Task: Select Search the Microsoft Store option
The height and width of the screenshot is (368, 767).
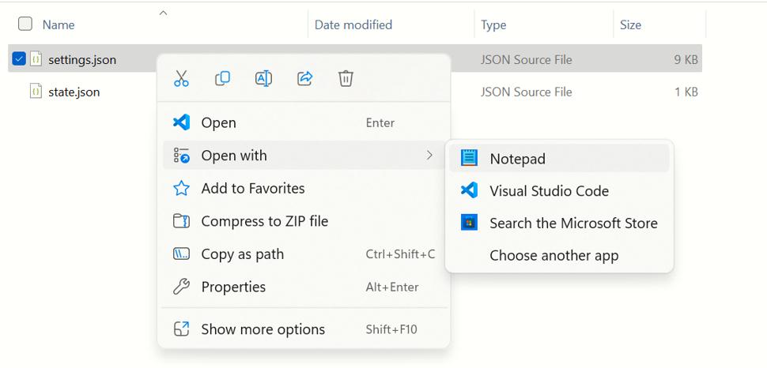Action: coord(572,223)
